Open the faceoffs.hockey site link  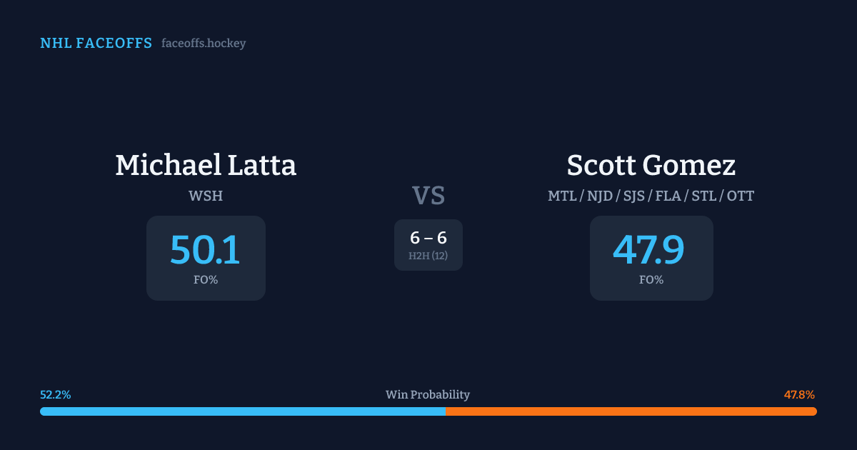[204, 44]
